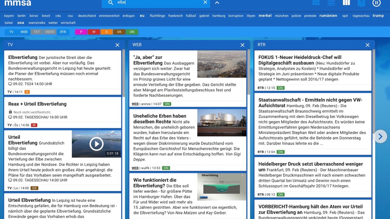Select the "usa" tag

pyautogui.click(x=21, y=23)
